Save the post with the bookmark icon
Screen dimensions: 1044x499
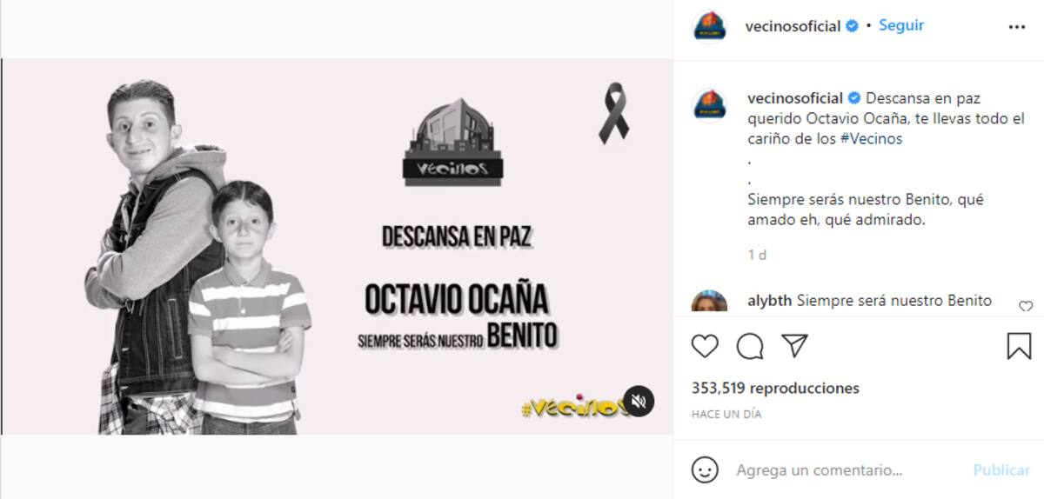(1019, 346)
